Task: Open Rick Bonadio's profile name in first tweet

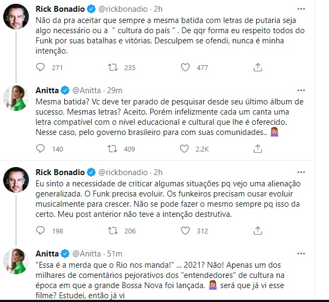Action: (x=60, y=9)
